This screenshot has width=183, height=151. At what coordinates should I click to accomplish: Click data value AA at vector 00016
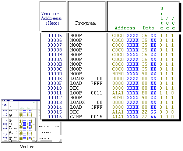(x=153, y=117)
